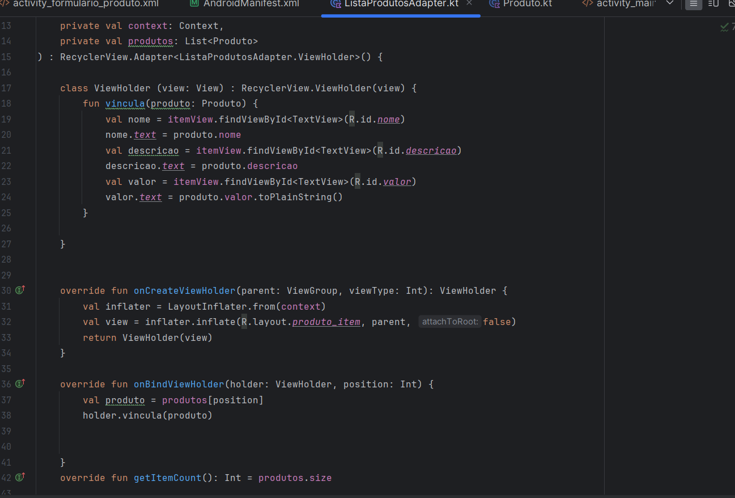Image resolution: width=735 pixels, height=498 pixels.
Task: Click 'nome.text = produto.nome' assignment
Action: [x=173, y=134]
